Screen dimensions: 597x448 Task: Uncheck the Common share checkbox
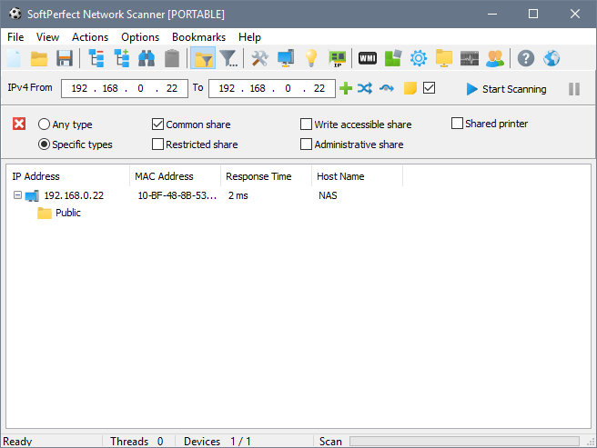[x=157, y=124]
